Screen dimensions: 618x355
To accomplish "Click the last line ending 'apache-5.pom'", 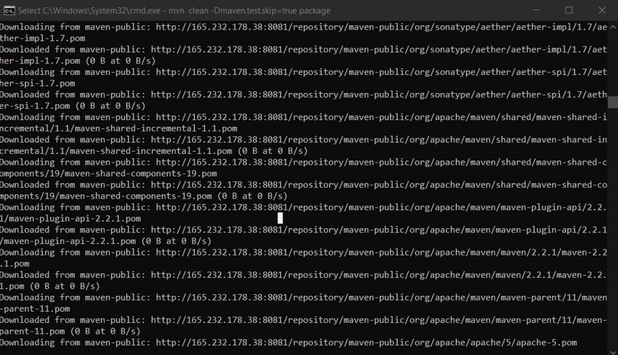I will pyautogui.click(x=288, y=342).
